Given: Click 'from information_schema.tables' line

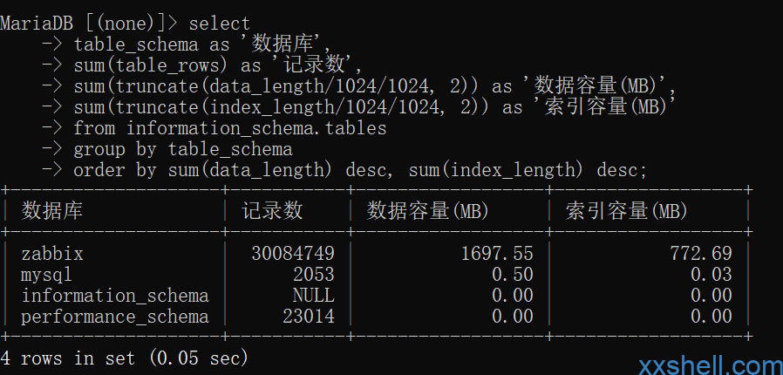Looking at the screenshot, I should 230,128.
